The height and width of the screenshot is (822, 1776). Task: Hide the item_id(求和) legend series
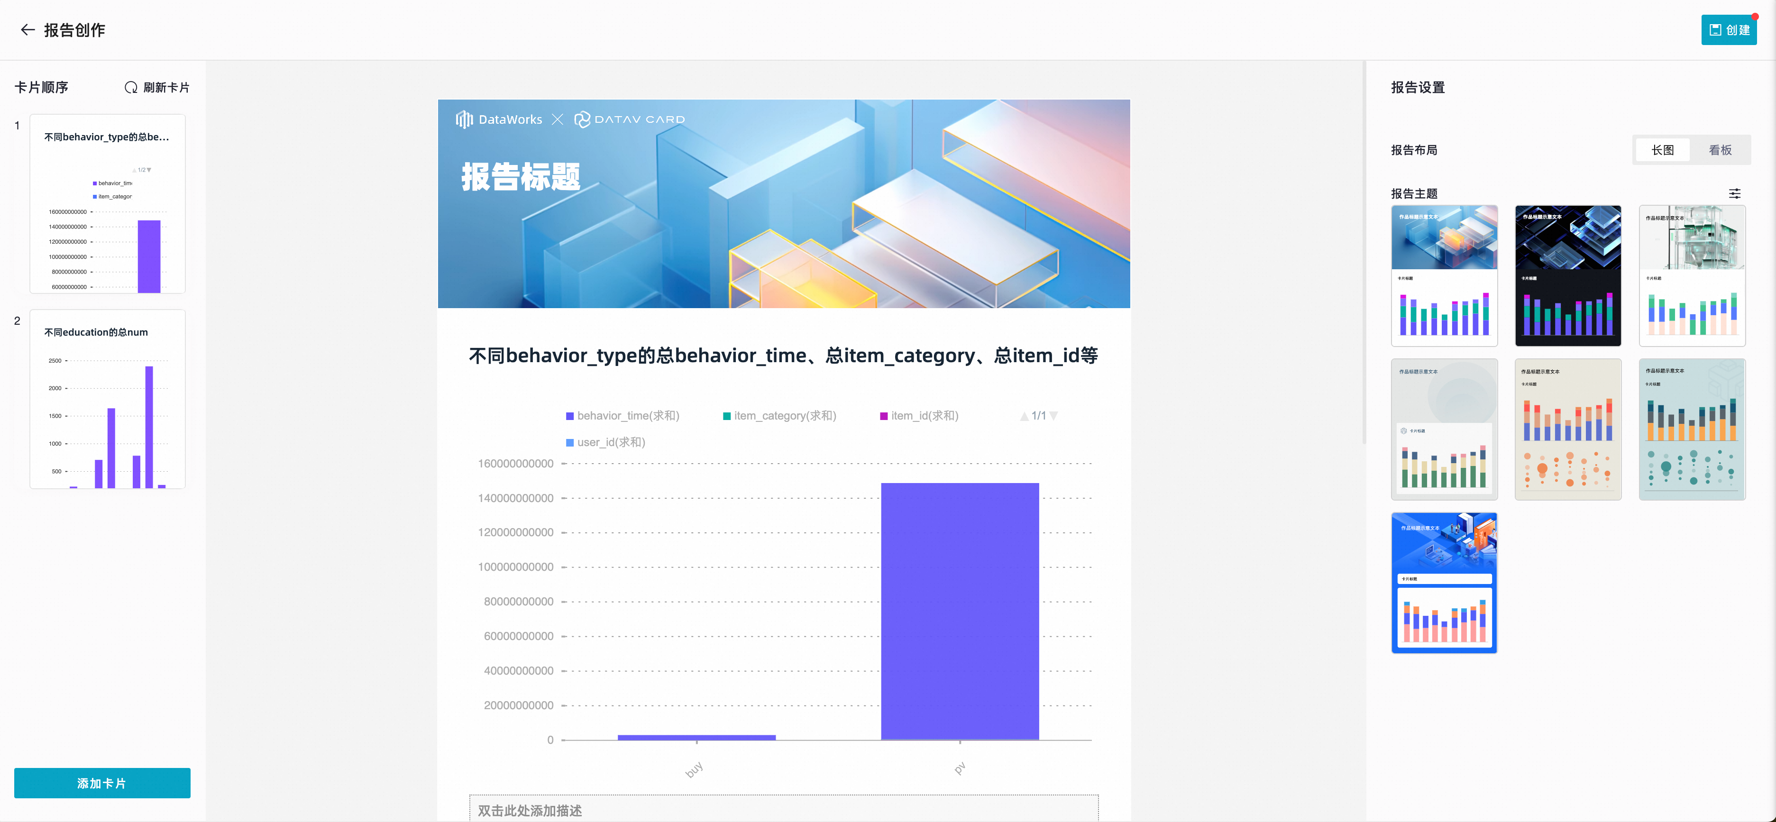coord(918,416)
